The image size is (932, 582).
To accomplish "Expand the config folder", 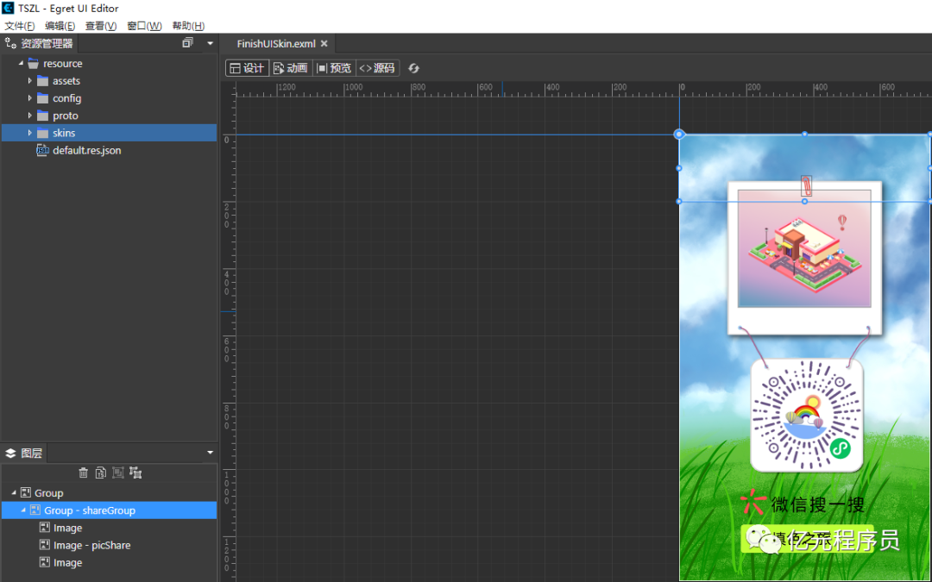I will 29,98.
